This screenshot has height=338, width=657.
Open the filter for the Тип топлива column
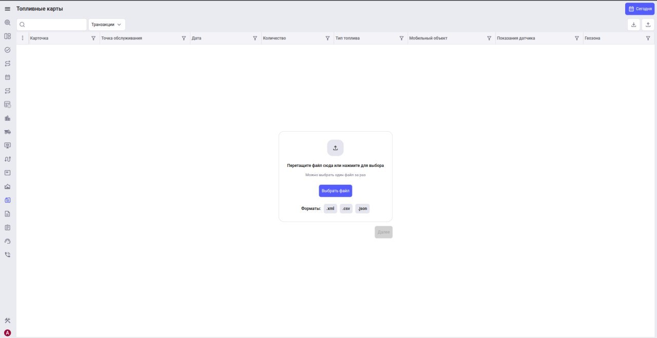pyautogui.click(x=401, y=38)
